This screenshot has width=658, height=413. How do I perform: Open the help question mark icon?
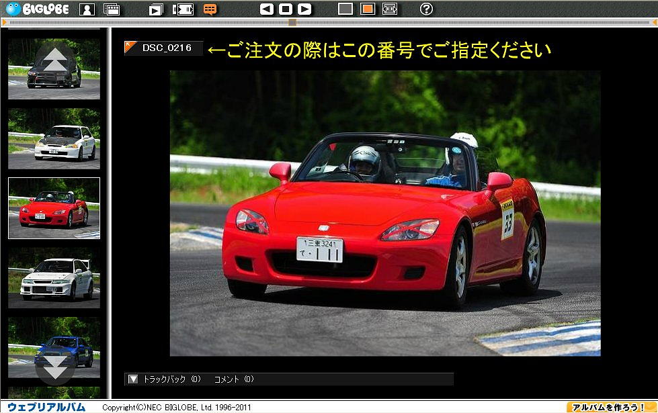point(426,9)
